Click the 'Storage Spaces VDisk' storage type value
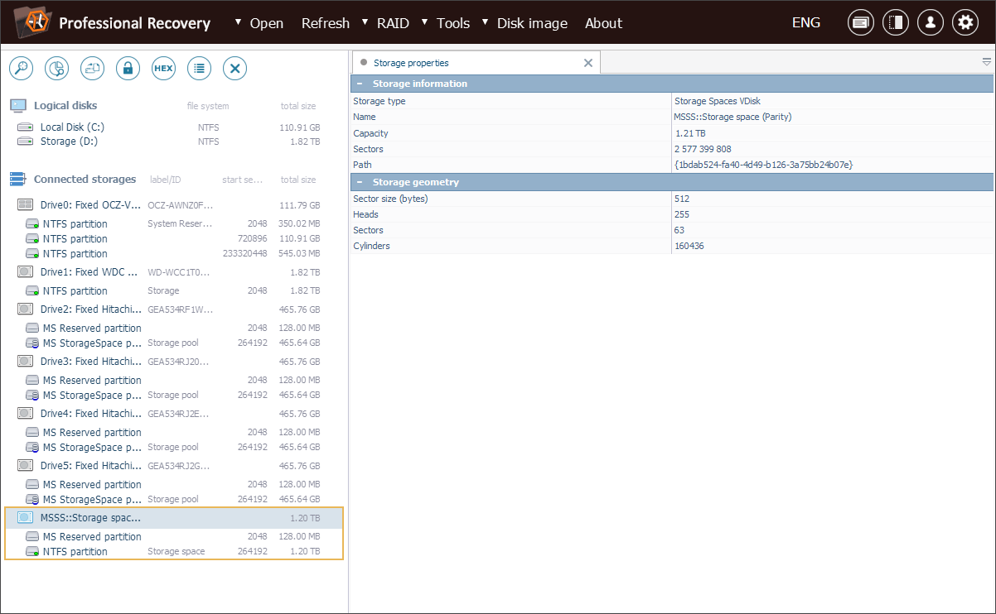 click(x=717, y=101)
